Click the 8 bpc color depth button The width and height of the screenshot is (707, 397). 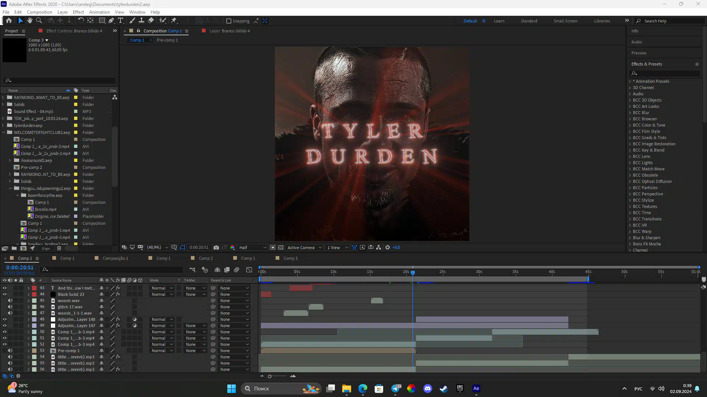[x=46, y=248]
